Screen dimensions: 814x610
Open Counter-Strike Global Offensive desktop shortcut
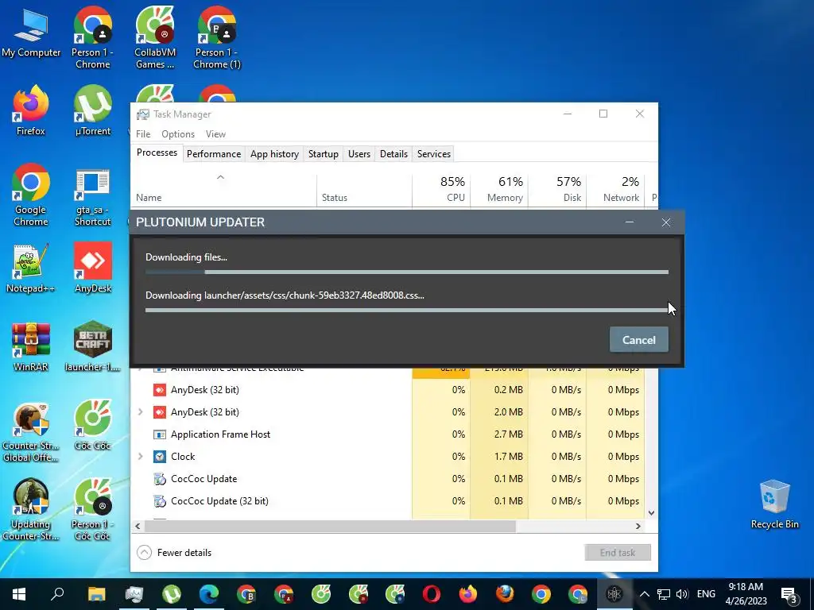coord(31,432)
